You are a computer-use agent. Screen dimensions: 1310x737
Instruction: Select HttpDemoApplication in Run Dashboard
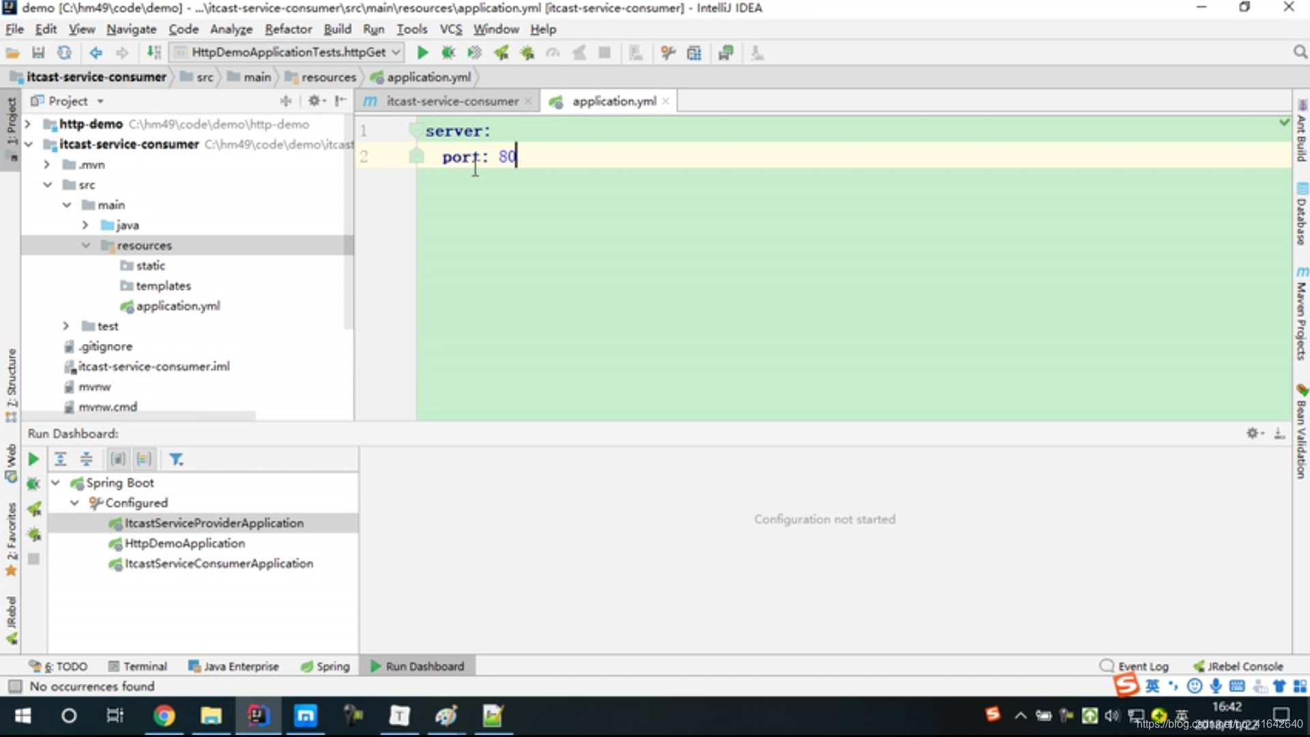pyautogui.click(x=184, y=543)
